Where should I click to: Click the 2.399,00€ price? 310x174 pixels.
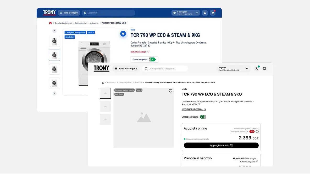(248, 138)
